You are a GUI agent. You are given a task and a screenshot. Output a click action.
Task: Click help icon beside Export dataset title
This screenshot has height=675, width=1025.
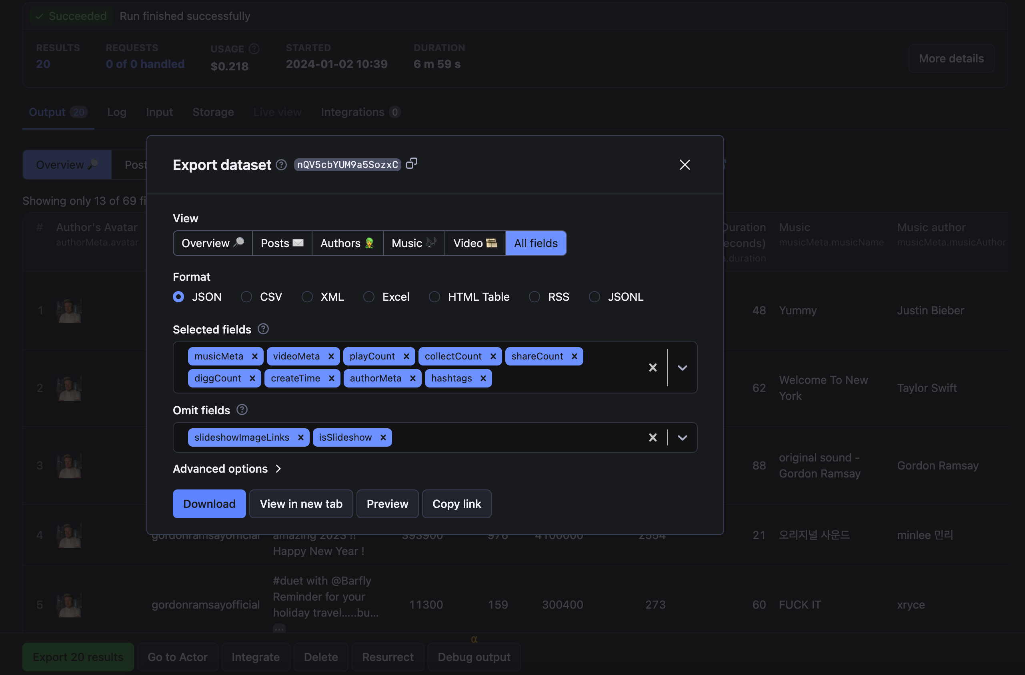click(281, 165)
